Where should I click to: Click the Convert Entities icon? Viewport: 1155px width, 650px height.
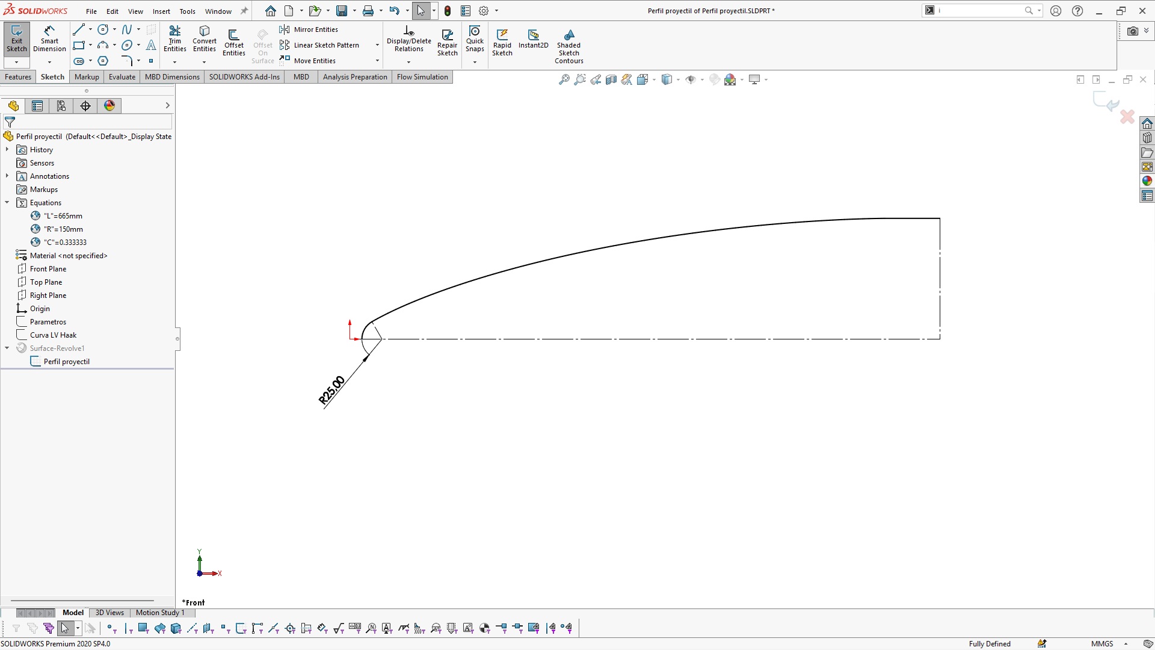(x=205, y=39)
